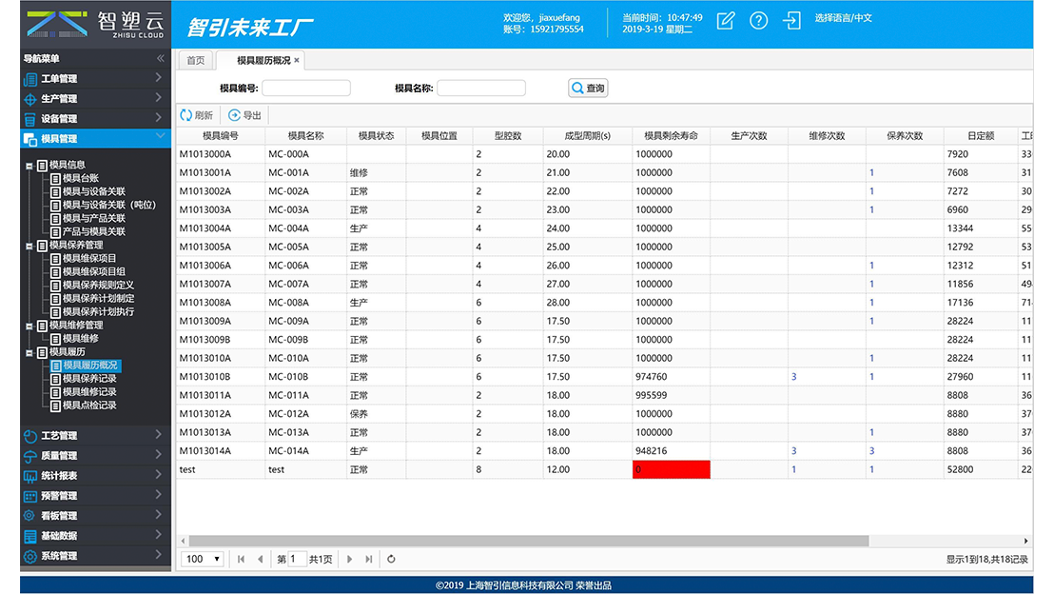Collapse the 模具信息 tree node
The width and height of the screenshot is (1054, 594).
(29, 165)
